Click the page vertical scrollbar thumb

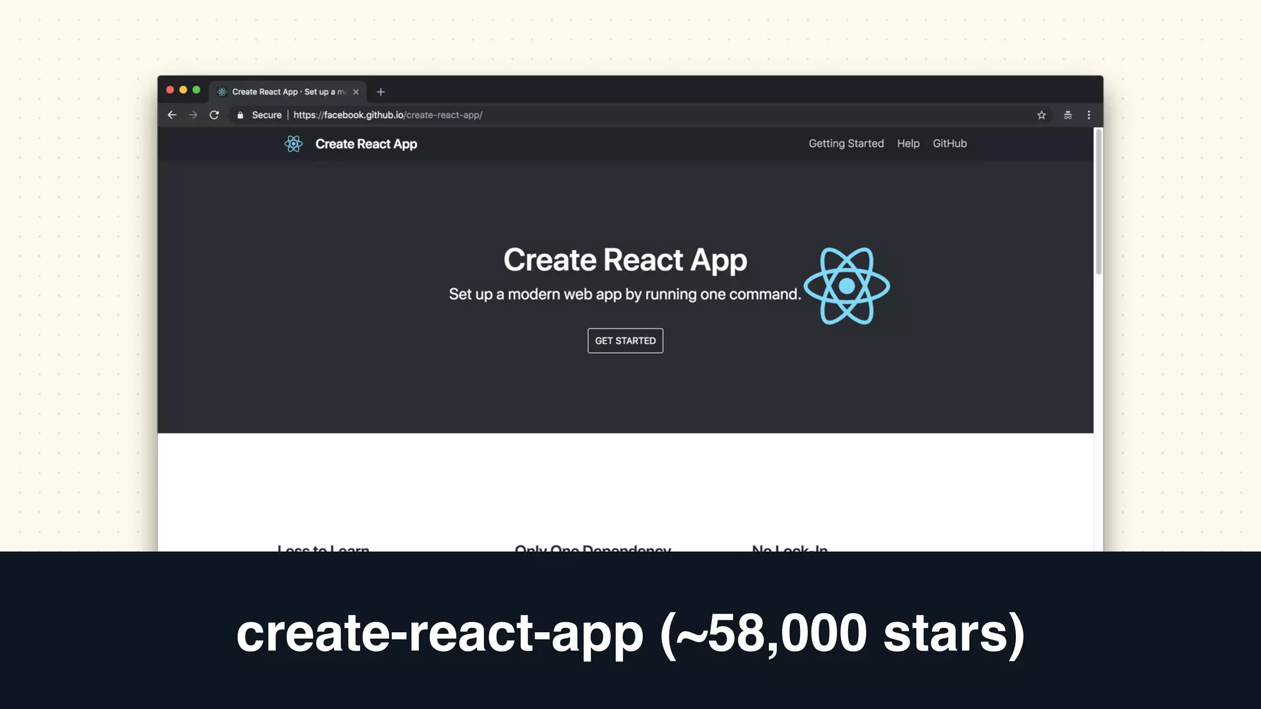[1098, 201]
